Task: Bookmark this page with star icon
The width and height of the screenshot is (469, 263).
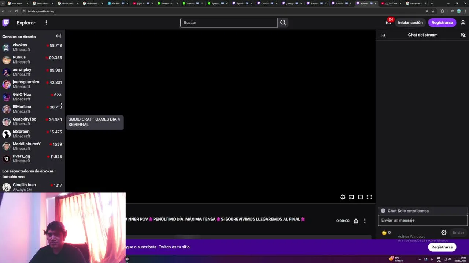Action: [433, 11]
